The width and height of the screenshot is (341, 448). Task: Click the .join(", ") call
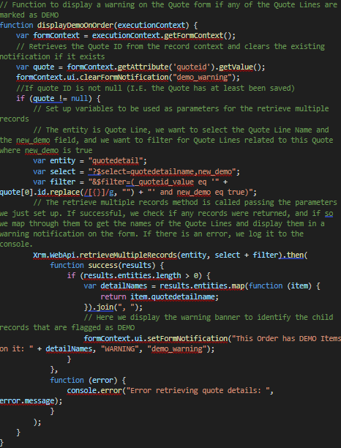(113, 307)
